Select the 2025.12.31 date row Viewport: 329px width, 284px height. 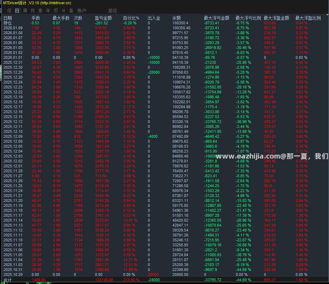point(13,62)
